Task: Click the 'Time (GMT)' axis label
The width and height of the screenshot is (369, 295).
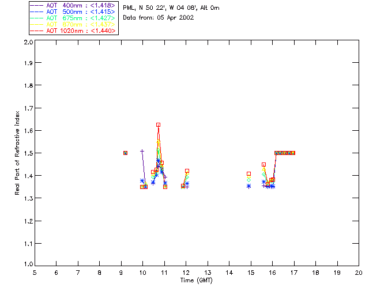Action: 197,281
